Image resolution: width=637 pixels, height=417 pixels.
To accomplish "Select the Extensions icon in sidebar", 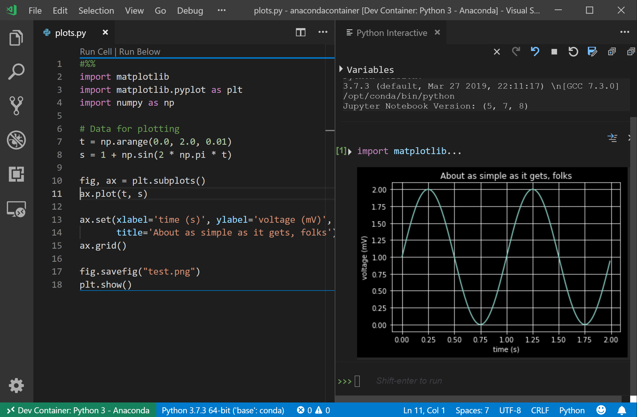I will (16, 173).
